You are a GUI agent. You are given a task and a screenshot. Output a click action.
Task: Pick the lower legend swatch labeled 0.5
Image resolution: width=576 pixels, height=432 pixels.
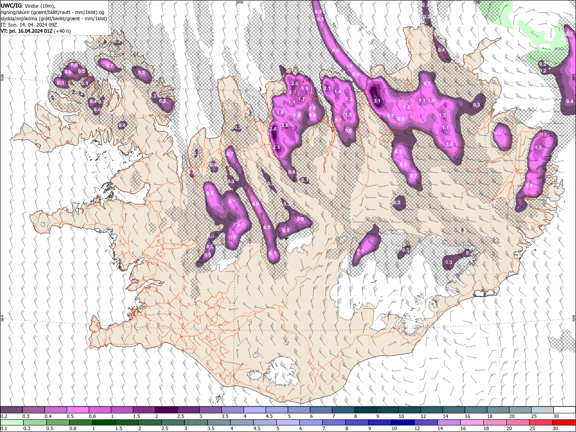58,423
